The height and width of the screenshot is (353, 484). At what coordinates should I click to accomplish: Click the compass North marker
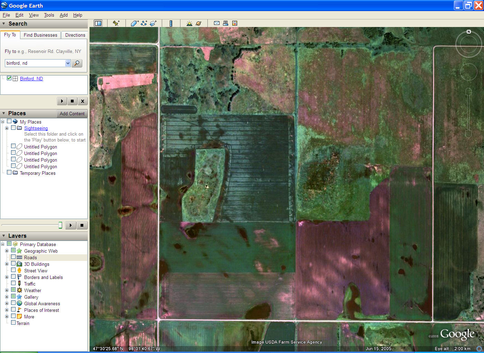click(469, 32)
